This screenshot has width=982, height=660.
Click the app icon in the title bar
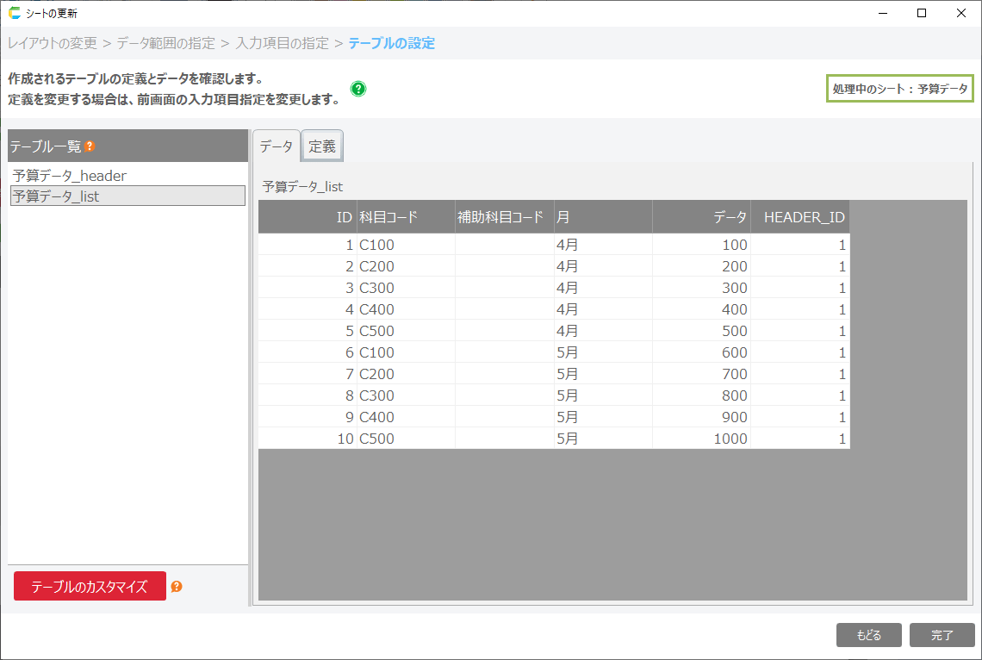pyautogui.click(x=14, y=13)
